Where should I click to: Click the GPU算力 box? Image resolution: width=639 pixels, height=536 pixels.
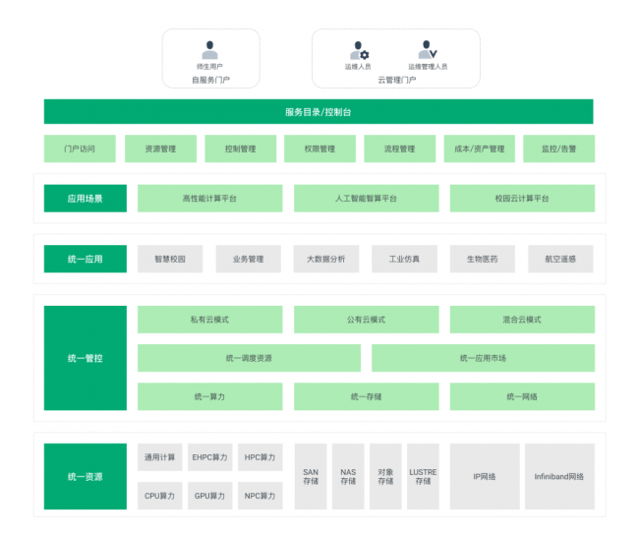click(x=209, y=496)
